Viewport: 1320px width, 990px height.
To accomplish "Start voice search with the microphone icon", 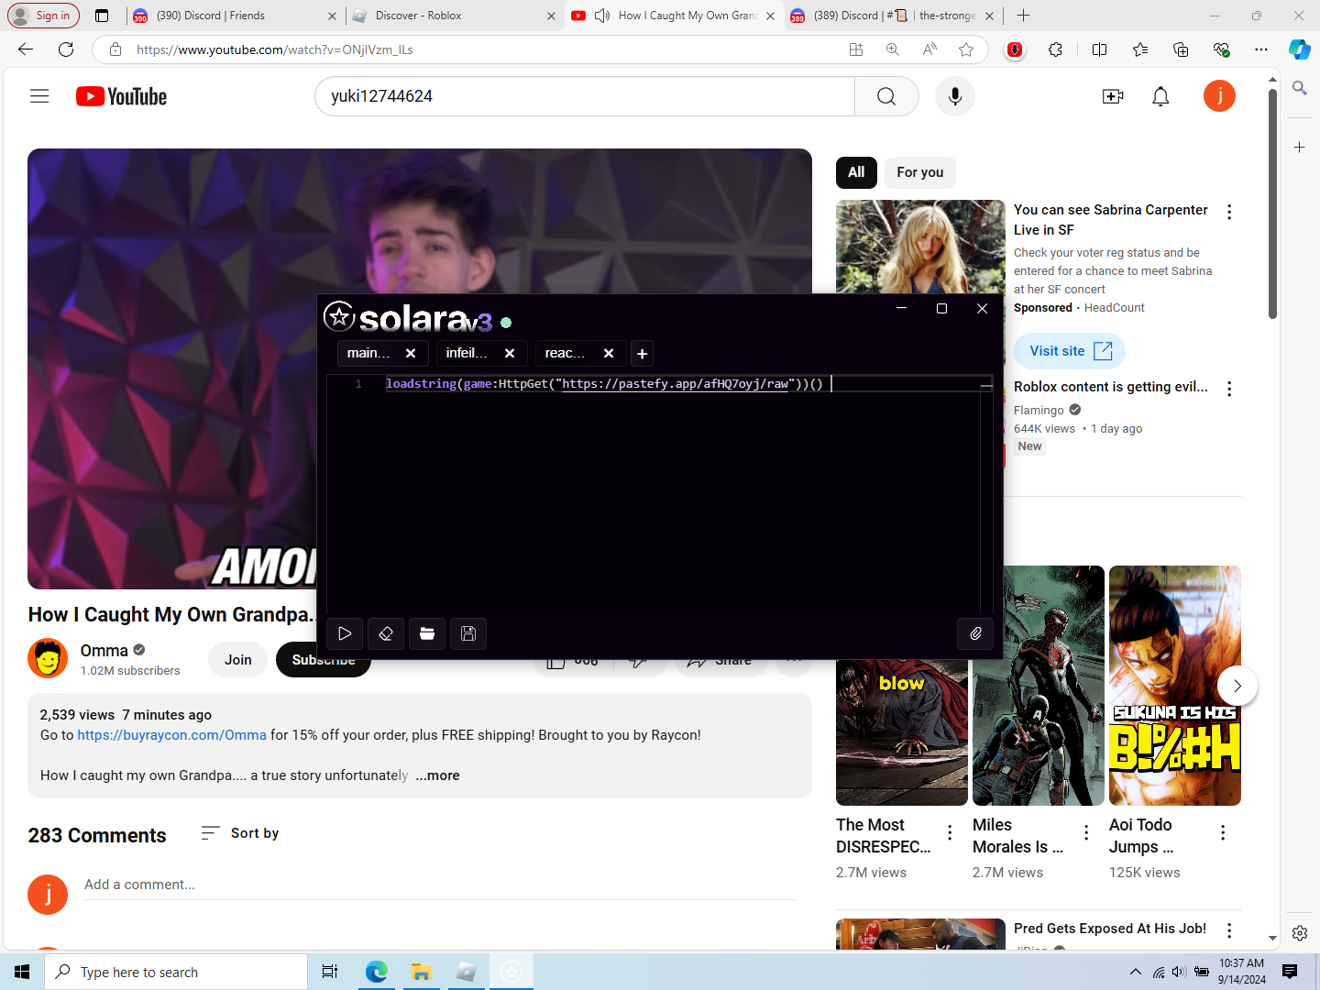I will click(x=955, y=96).
